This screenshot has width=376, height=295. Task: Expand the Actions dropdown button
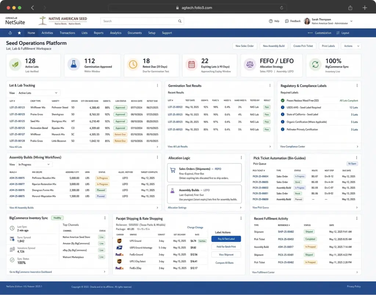[x=351, y=46]
